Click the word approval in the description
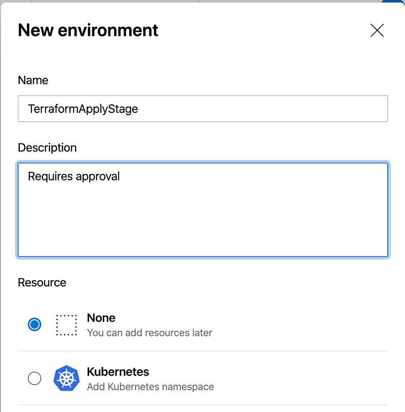Viewport: 405px width, 412px height. click(98, 177)
